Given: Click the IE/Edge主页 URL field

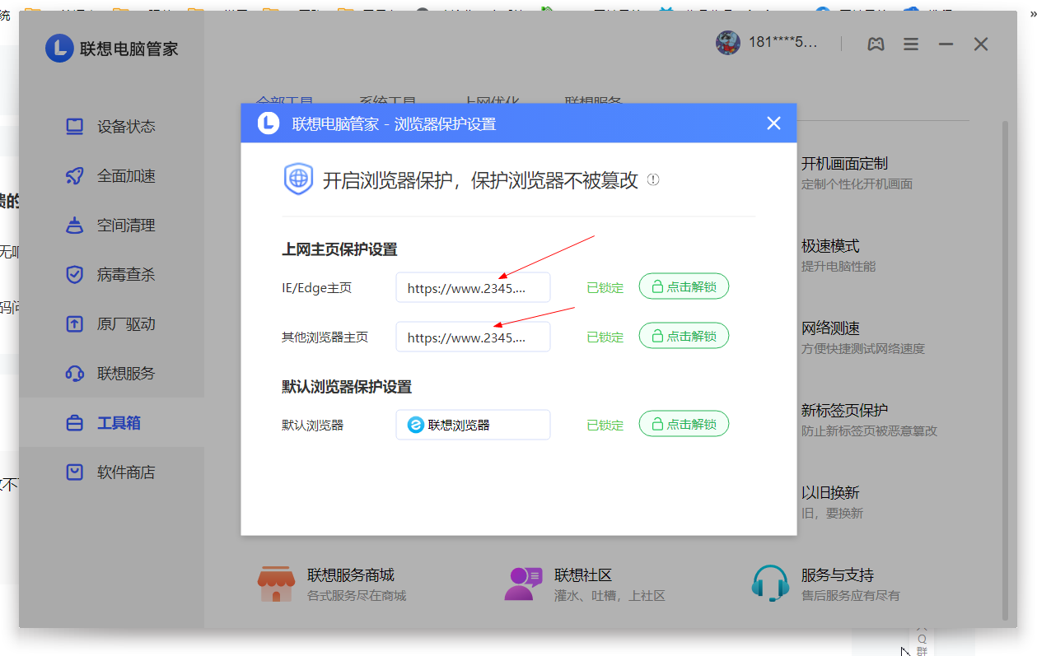Looking at the screenshot, I should tap(473, 288).
